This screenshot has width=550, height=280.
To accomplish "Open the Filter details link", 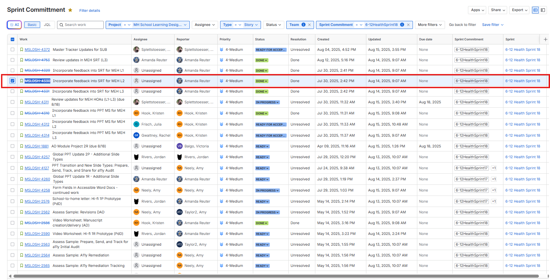I will [x=89, y=10].
